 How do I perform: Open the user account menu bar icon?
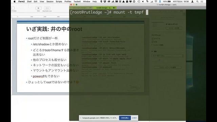coord(192,1)
